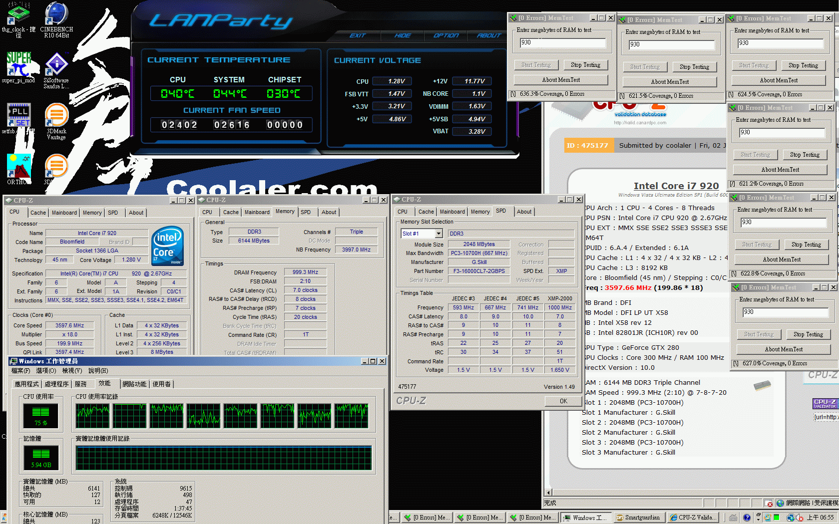Viewport: 839px width, 524px height.
Task: Click the 3597.66 MHz frequency text on the validation page
Action: click(x=628, y=288)
